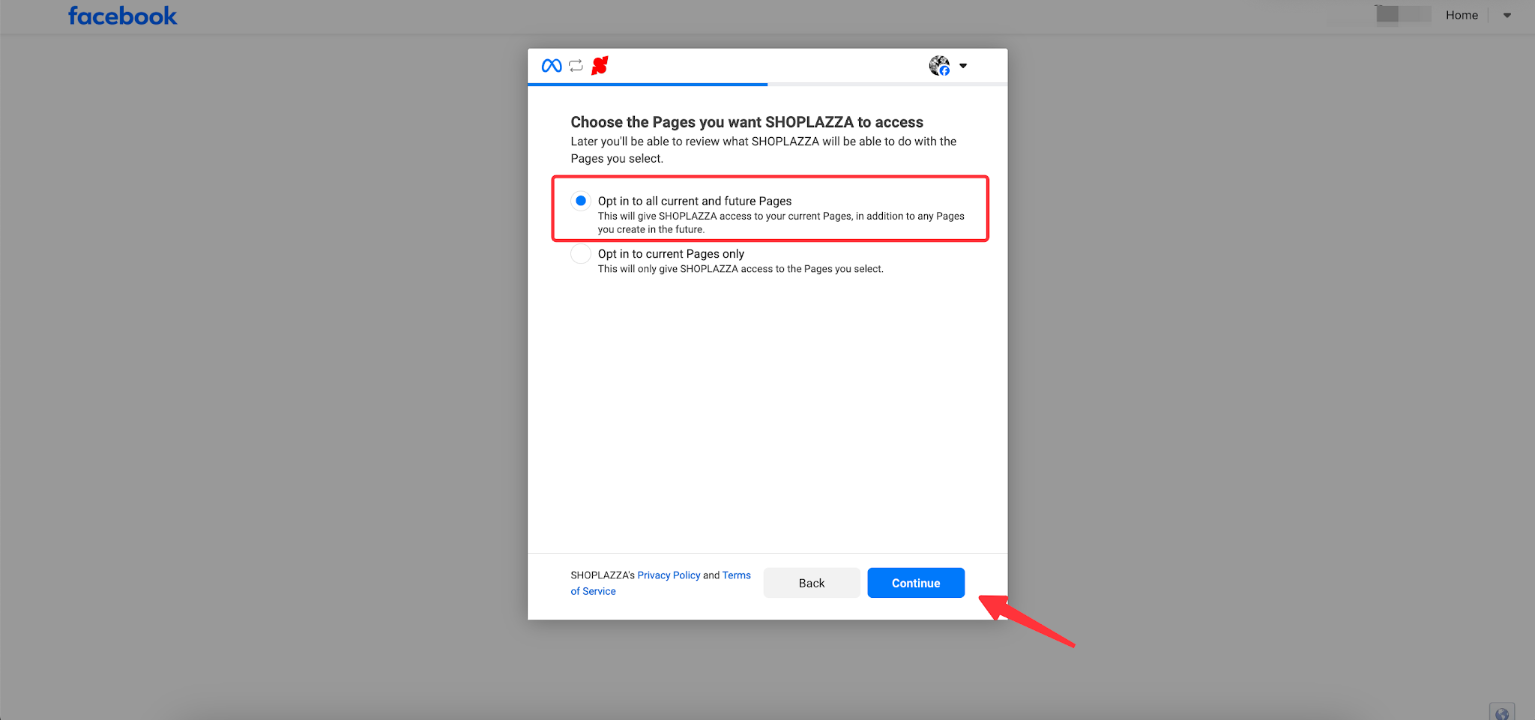
Task: Click the globe icon at bottom right
Action: 1501,713
